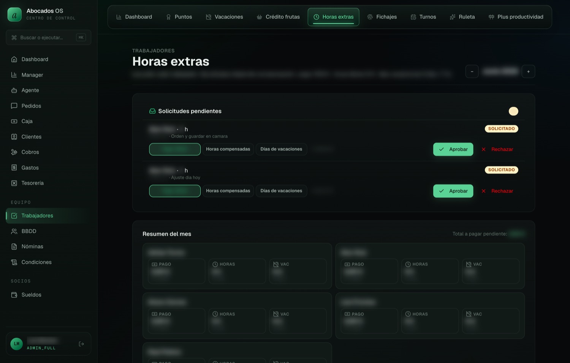Select the highlighted first option for 'Orden y guardar' request

(x=175, y=149)
